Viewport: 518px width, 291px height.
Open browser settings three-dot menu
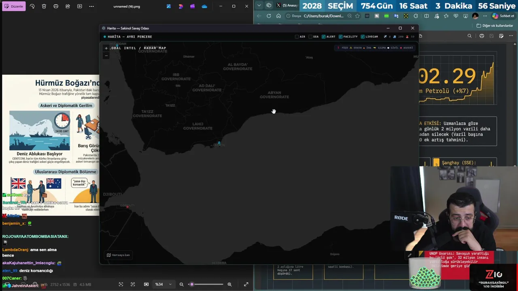pos(485,16)
